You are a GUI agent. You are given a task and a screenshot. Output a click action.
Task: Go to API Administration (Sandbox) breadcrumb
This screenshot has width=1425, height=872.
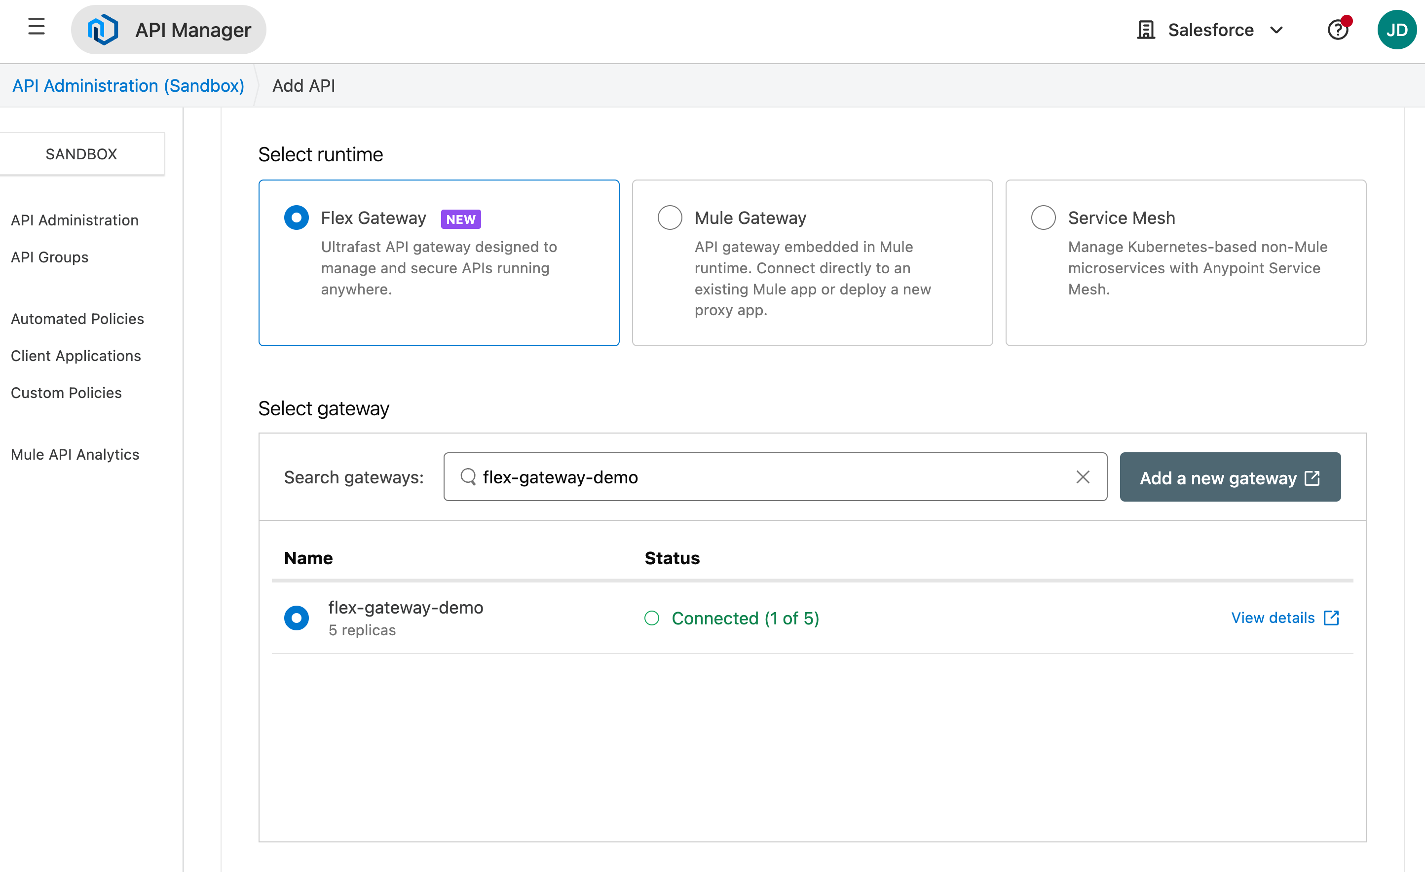point(128,85)
